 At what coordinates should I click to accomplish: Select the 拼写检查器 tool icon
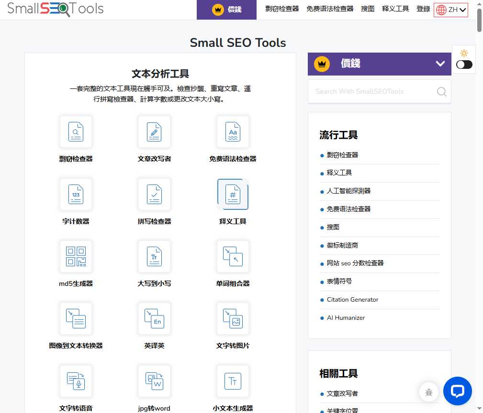[x=154, y=194]
